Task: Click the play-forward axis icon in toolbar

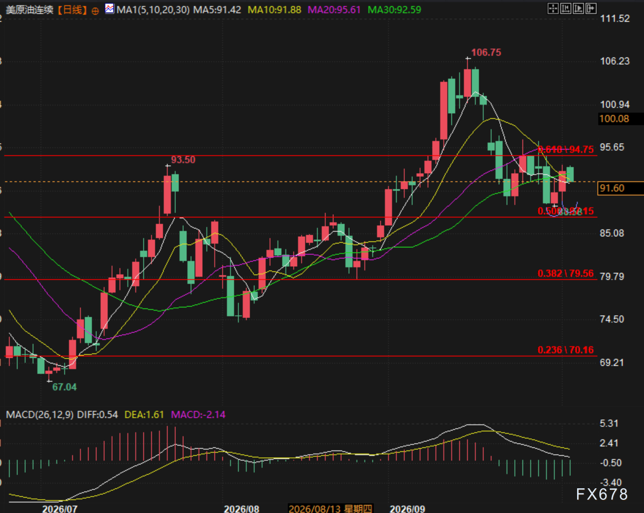Action: (578, 8)
